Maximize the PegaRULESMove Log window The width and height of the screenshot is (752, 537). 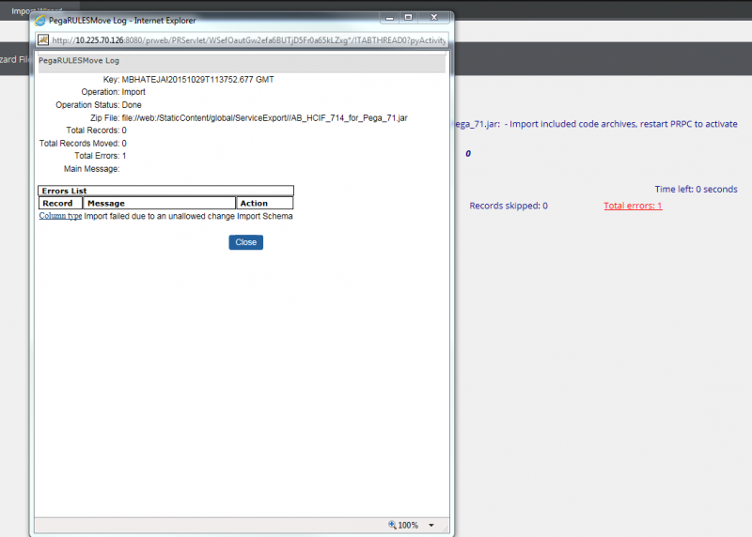coord(408,18)
